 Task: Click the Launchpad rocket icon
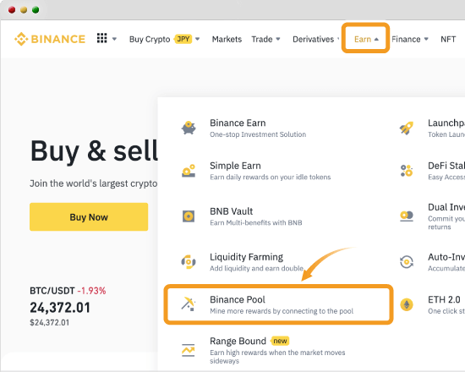tap(407, 129)
